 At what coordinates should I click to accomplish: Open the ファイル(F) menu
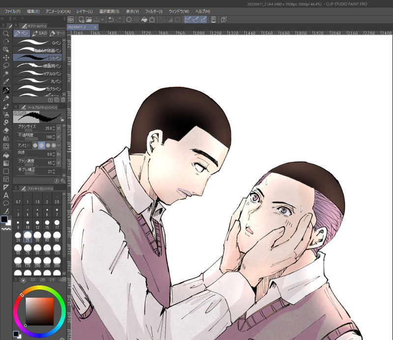click(13, 11)
